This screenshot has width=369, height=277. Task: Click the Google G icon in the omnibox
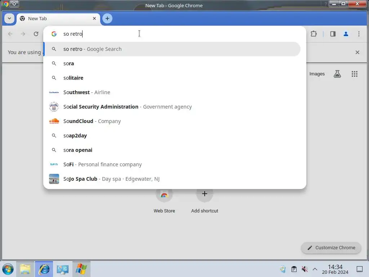(x=54, y=34)
